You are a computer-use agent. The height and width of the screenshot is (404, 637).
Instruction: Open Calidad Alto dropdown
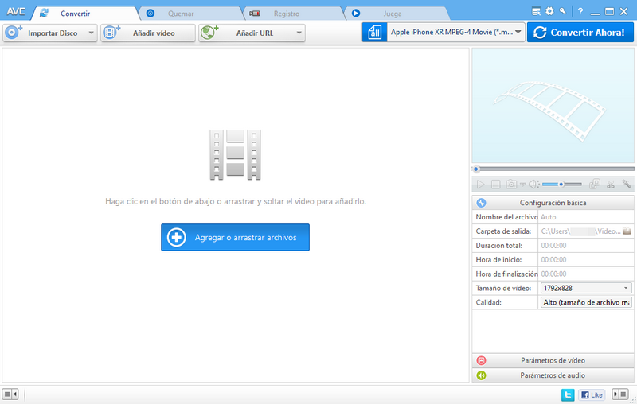586,302
